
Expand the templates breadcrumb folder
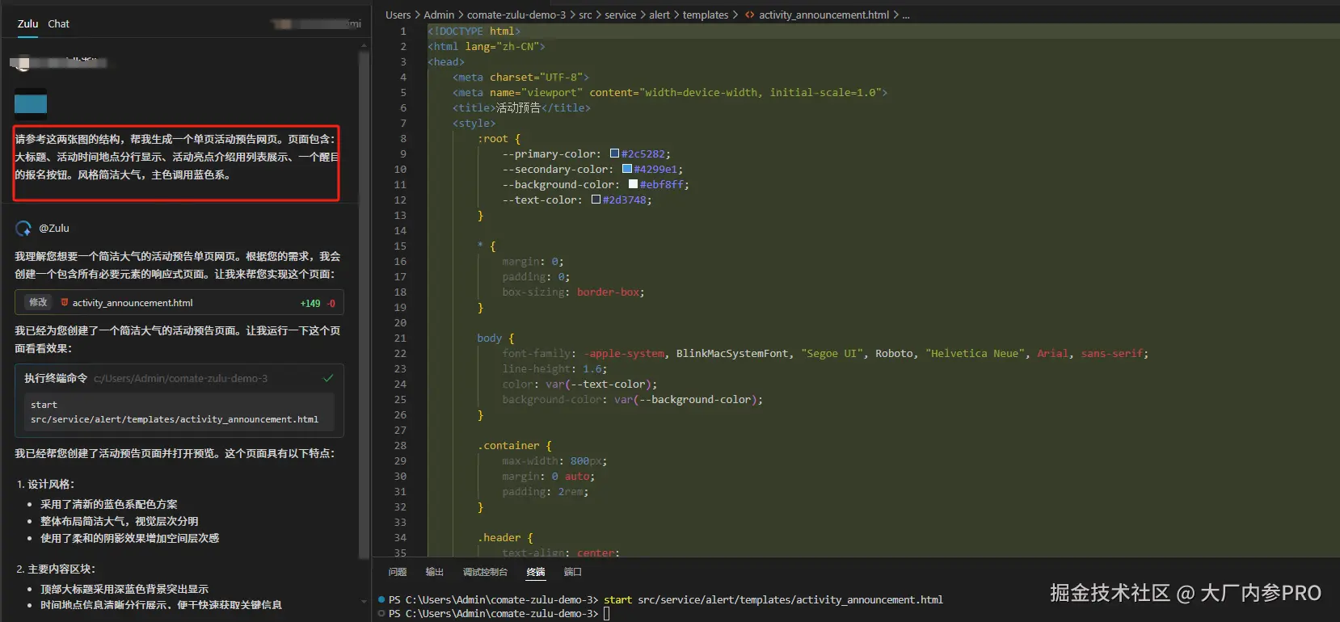coord(705,15)
